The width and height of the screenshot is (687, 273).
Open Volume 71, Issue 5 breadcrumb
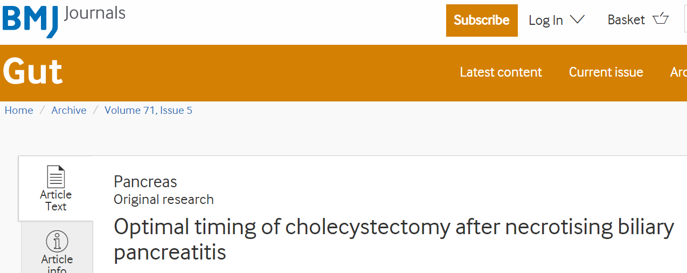(148, 110)
